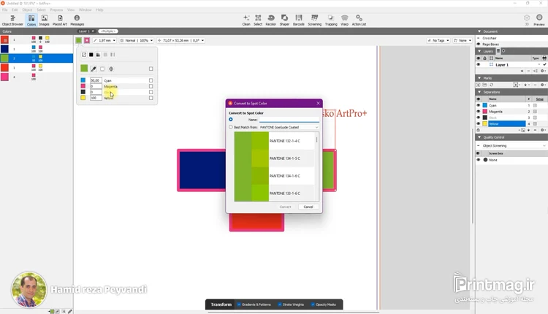
Task: Open the Edit menu
Action: click(15, 9)
